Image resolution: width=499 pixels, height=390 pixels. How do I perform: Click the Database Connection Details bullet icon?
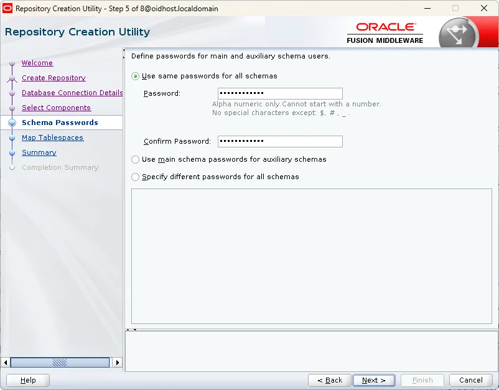tap(12, 93)
